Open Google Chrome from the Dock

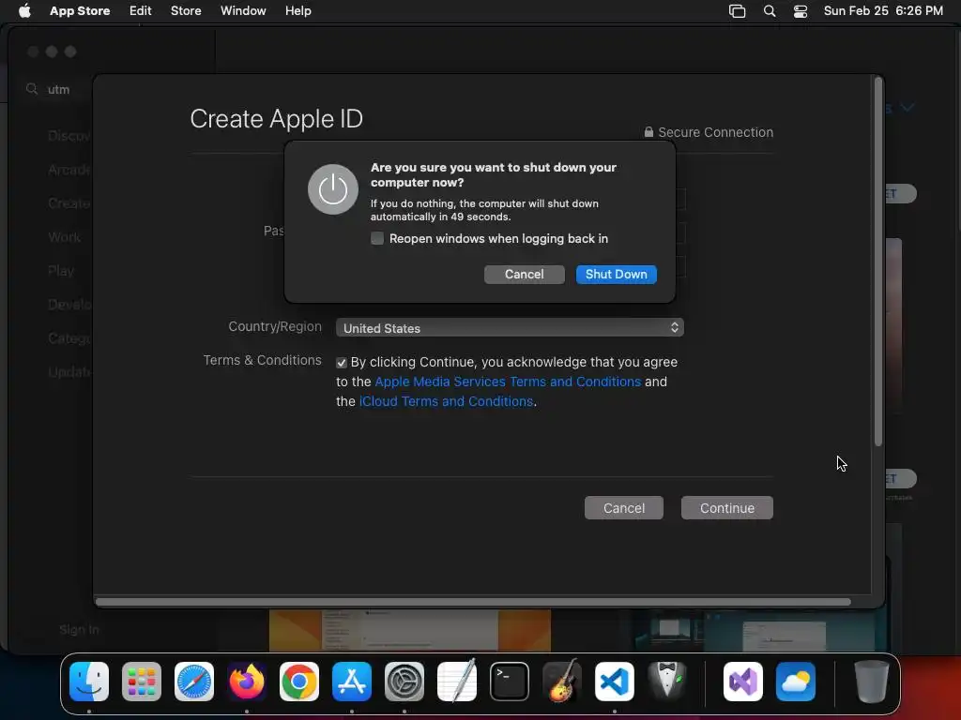[299, 682]
